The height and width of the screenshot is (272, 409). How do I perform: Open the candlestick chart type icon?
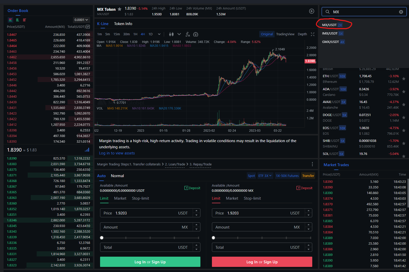(171, 34)
